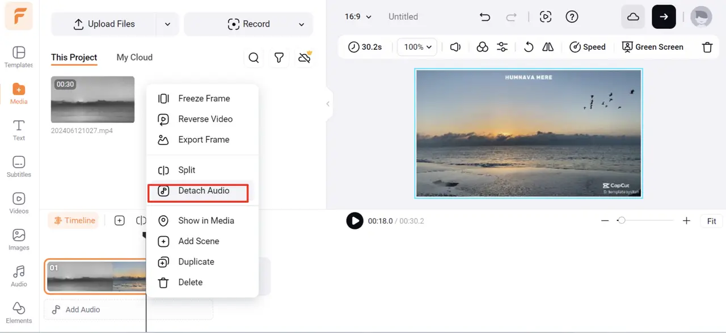Click the timeline zoom slider handle

click(x=622, y=221)
